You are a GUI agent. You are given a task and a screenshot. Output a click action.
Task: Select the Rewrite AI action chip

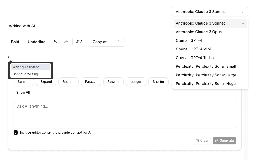(113, 81)
